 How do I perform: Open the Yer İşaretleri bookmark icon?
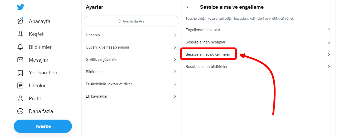[20, 73]
